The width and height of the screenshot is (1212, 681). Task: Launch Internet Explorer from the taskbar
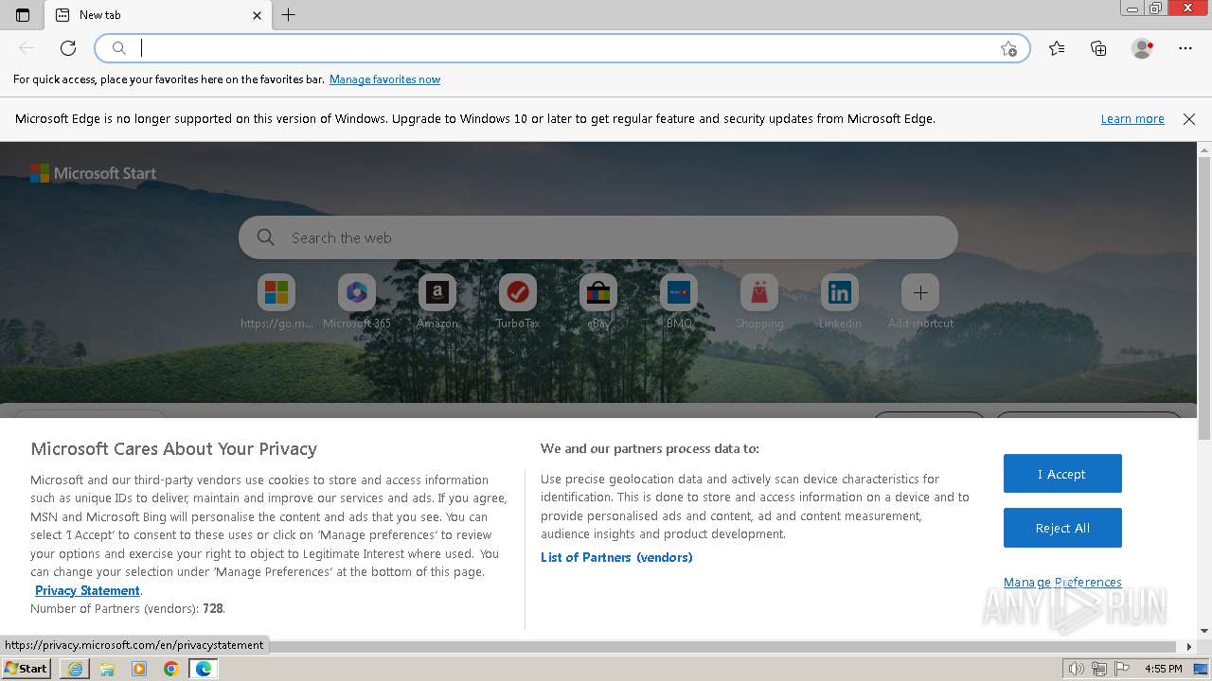75,669
